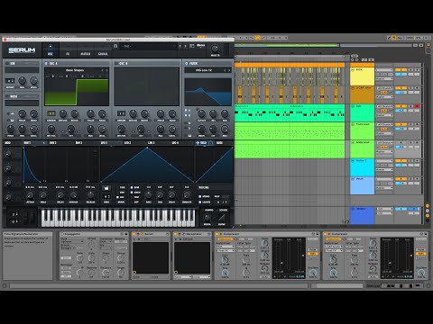The height and width of the screenshot is (324, 433).
Task: Select the Wide lead track header
Action: pos(362,148)
